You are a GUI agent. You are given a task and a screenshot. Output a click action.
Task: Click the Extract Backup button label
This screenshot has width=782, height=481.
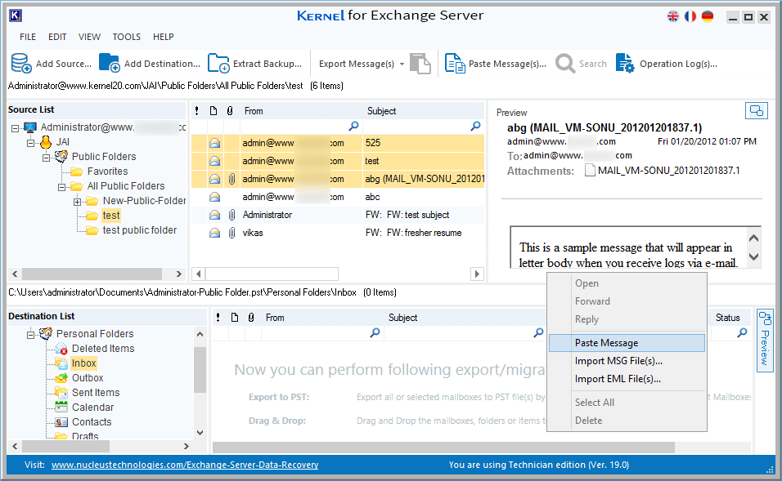point(267,64)
